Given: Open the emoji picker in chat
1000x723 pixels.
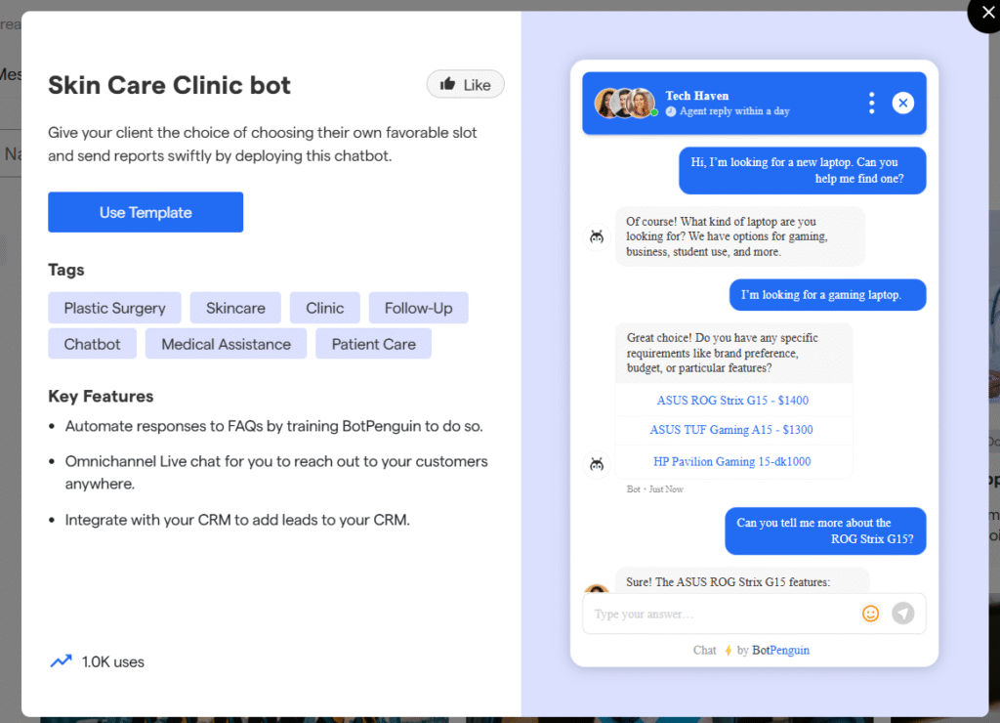Looking at the screenshot, I should (x=870, y=614).
